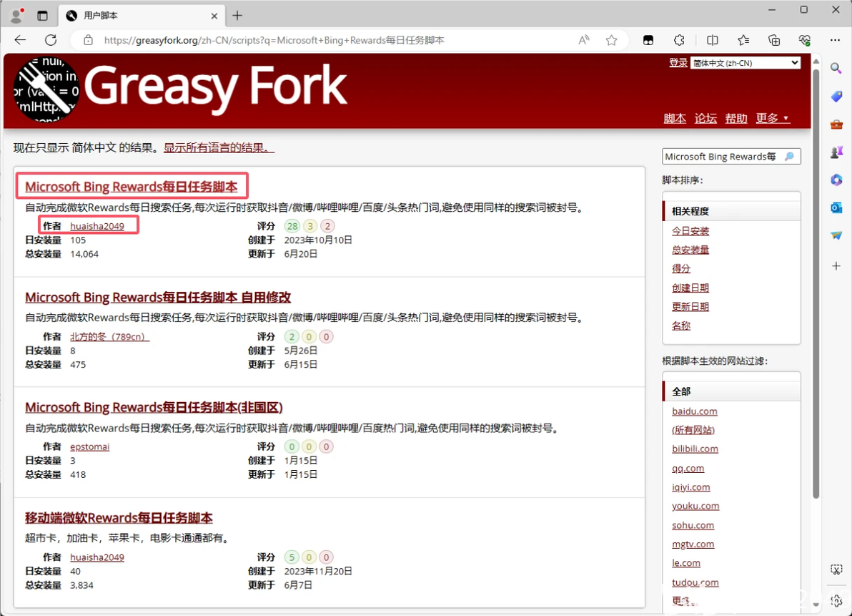Expand the 更多 navigation menu
The height and width of the screenshot is (616, 852).
pyautogui.click(x=772, y=118)
